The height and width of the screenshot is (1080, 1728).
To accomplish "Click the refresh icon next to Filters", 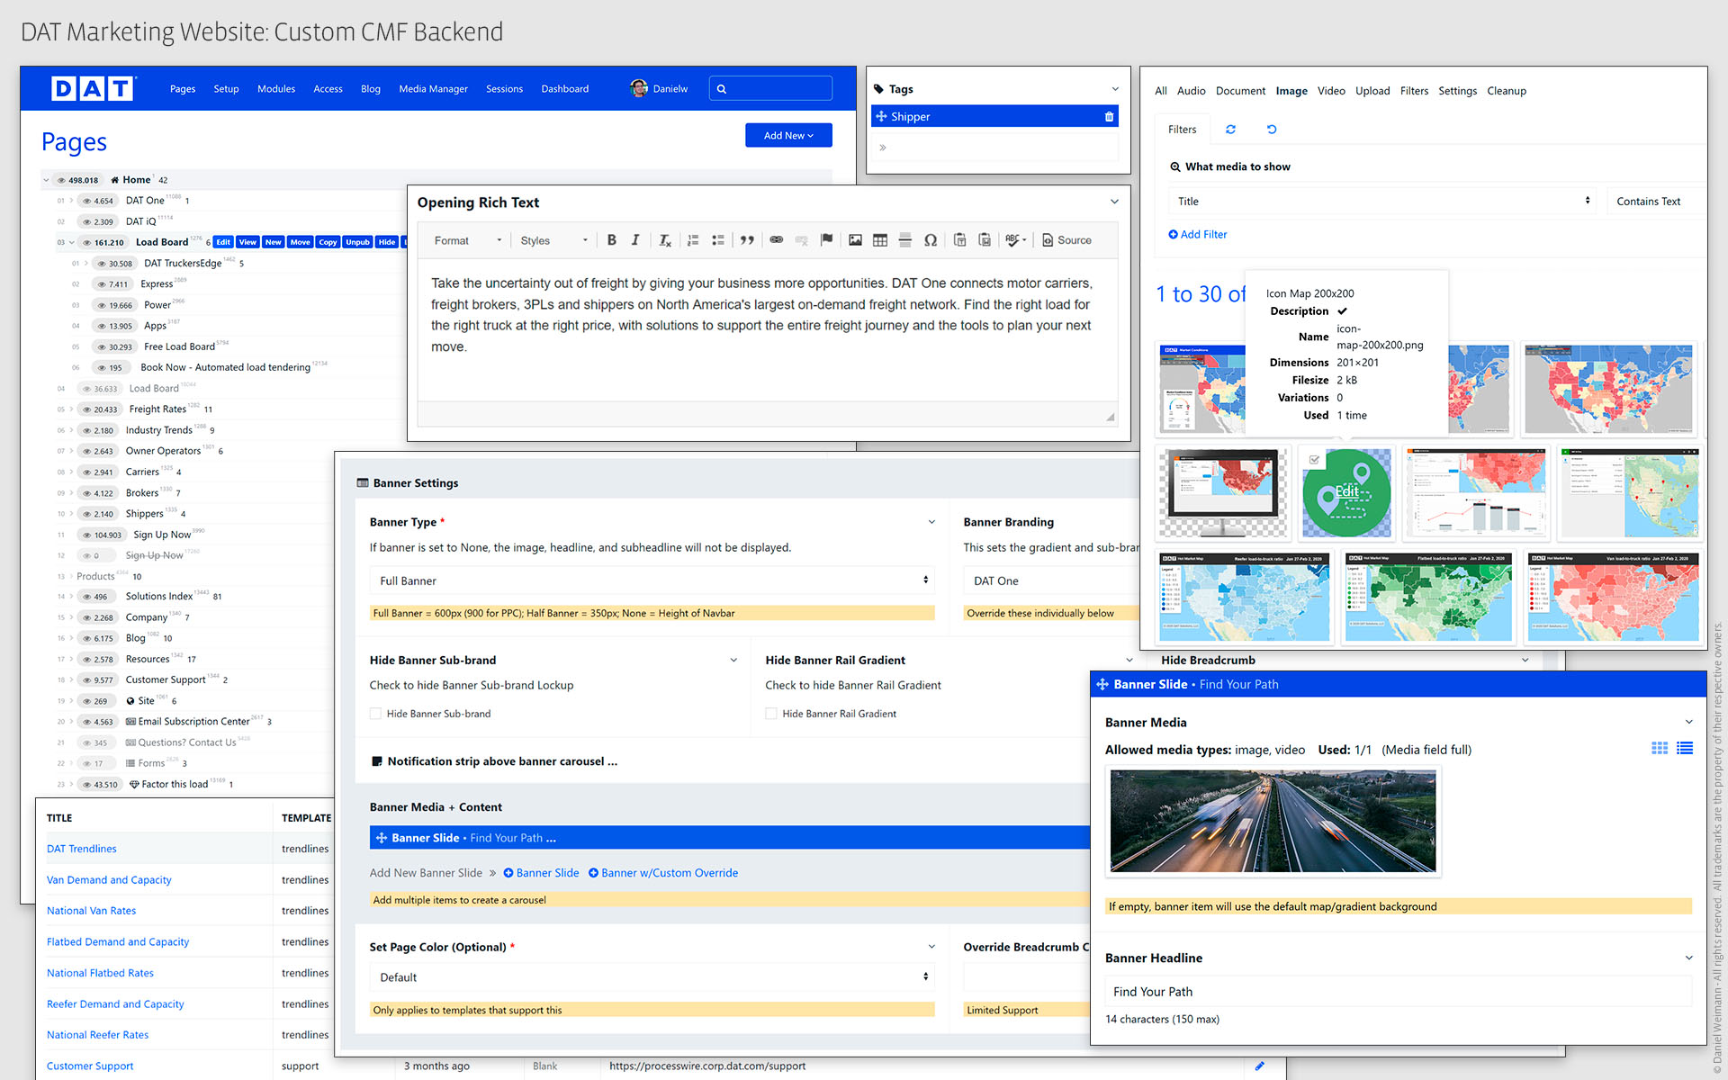I will click(x=1230, y=130).
